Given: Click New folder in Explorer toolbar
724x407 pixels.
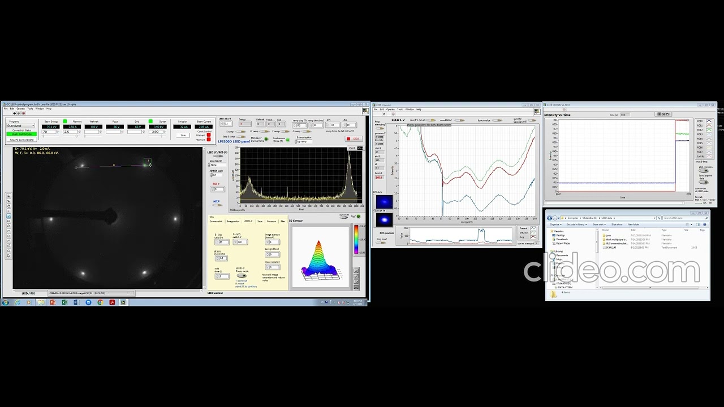Looking at the screenshot, I should (633, 224).
